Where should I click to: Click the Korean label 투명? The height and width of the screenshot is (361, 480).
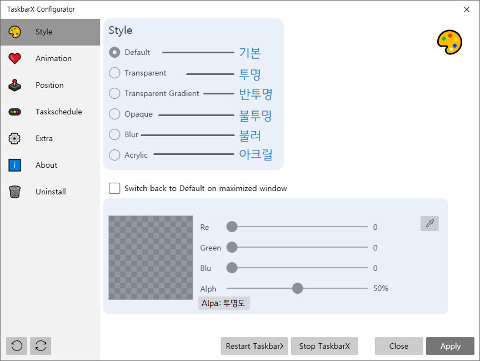point(250,74)
